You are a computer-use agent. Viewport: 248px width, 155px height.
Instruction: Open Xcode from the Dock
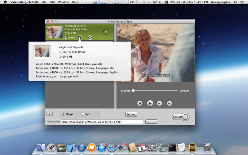point(72,148)
